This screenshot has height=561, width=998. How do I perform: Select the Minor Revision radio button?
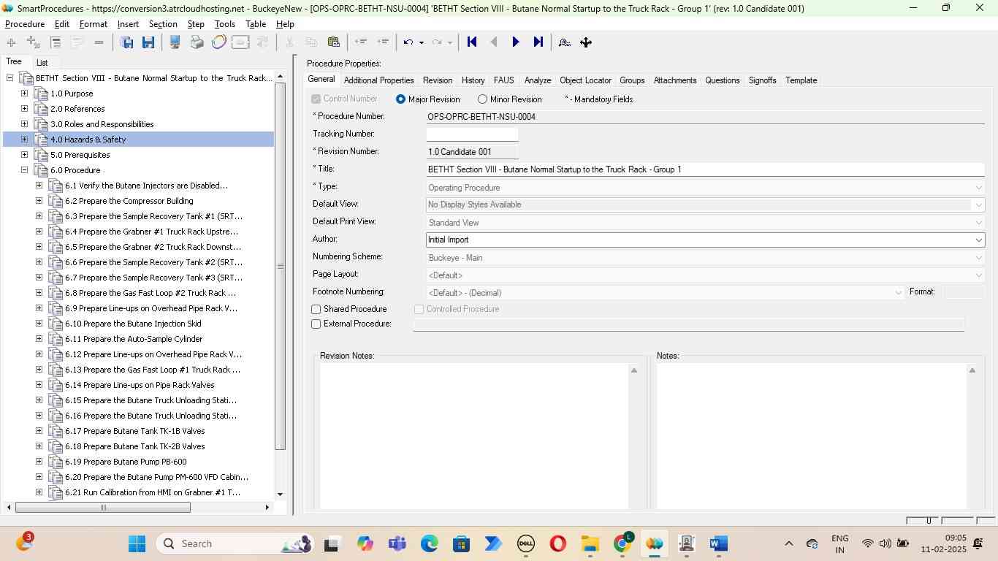[482, 99]
